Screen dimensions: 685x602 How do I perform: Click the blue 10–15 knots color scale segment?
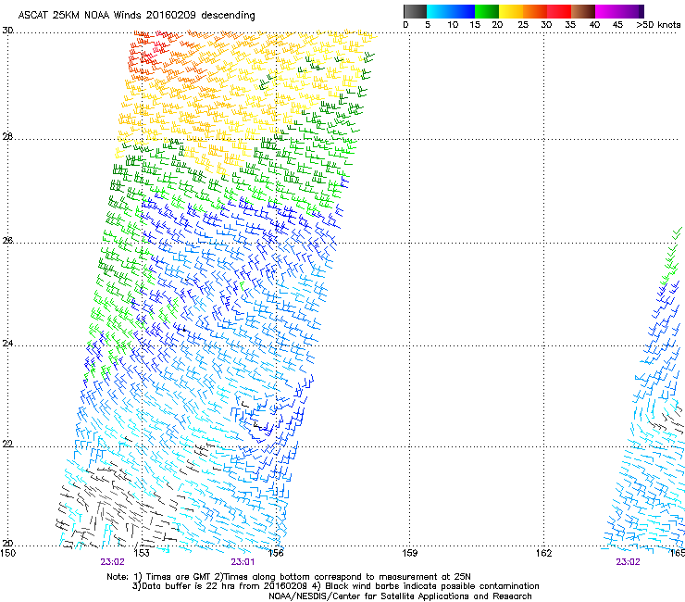tap(463, 11)
